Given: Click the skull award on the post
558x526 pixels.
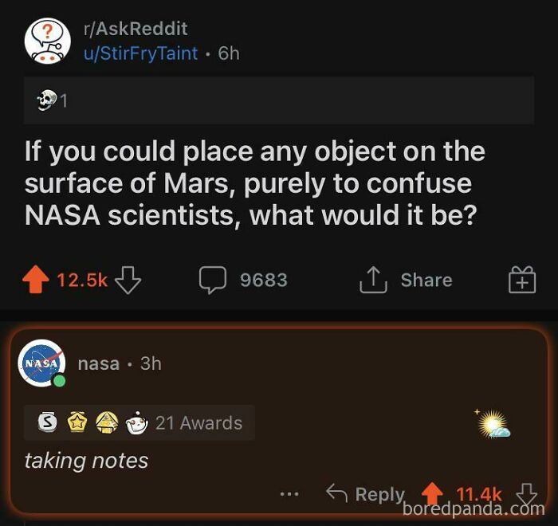Looking at the screenshot, I should click(x=45, y=100).
